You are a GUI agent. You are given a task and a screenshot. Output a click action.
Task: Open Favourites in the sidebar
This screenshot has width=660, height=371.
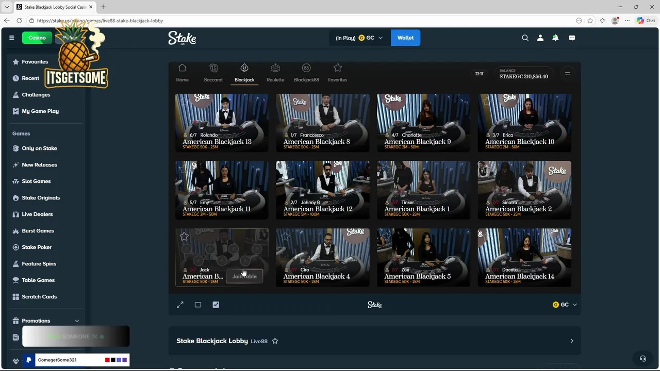coord(35,62)
